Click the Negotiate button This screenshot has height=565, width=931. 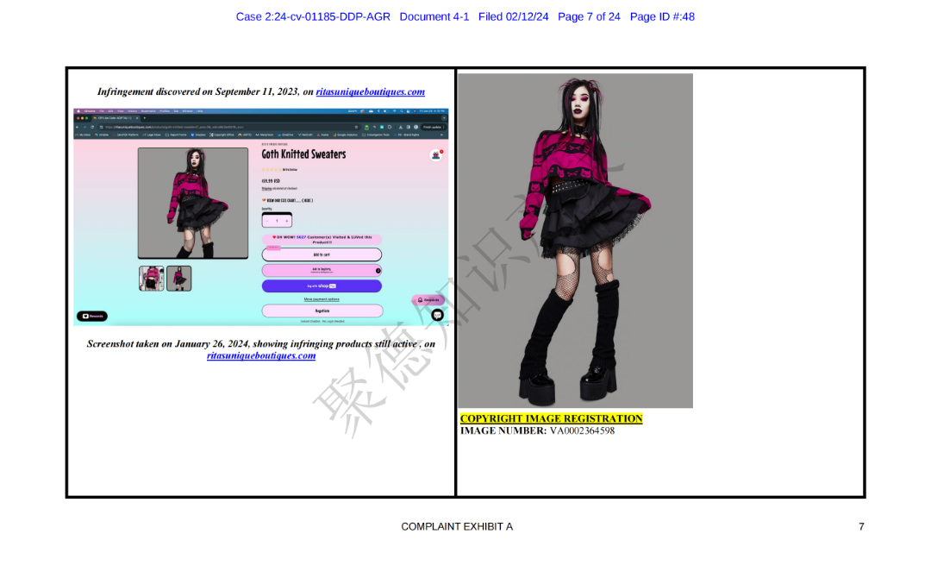[x=322, y=311]
